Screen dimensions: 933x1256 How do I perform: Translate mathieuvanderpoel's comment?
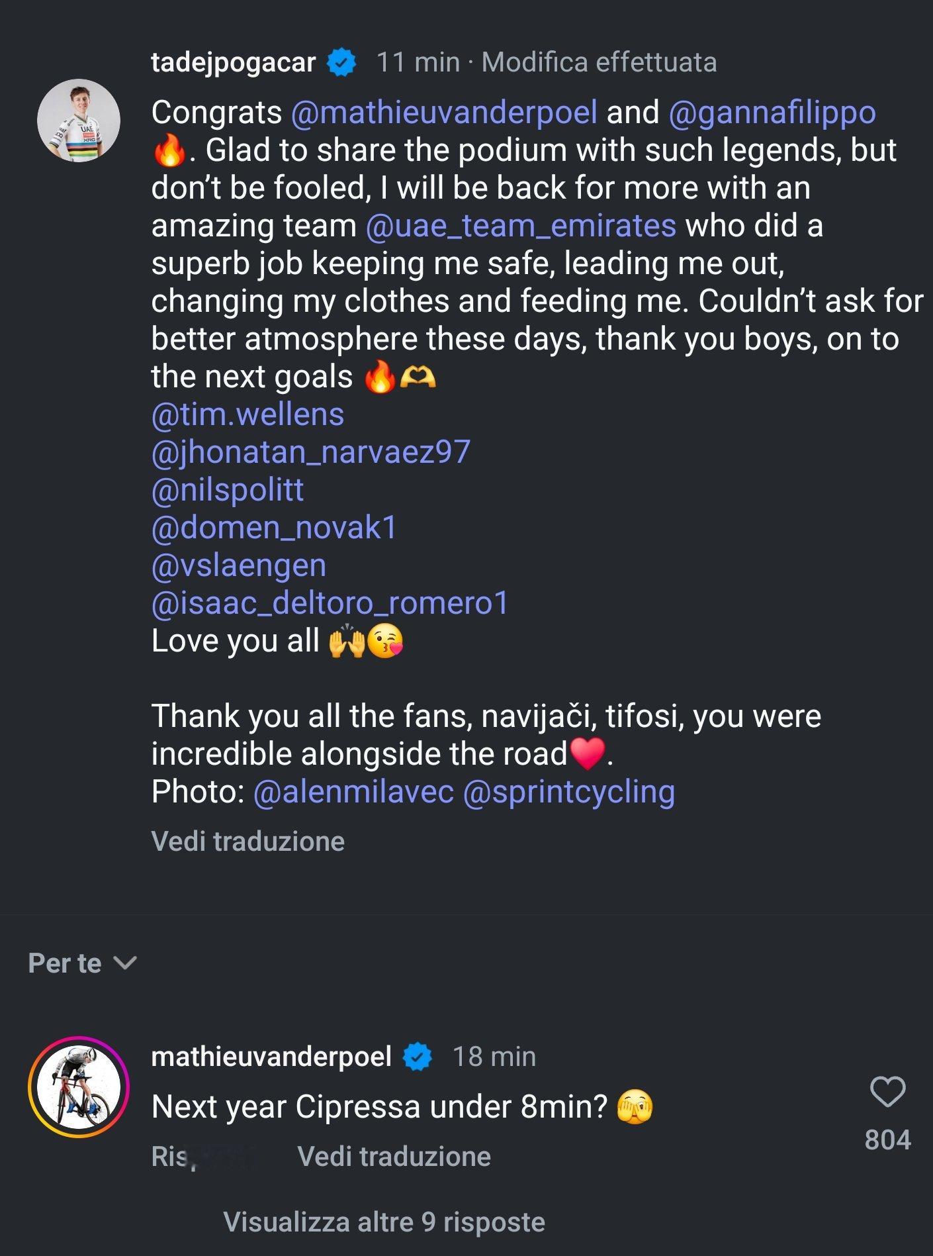point(394,1156)
